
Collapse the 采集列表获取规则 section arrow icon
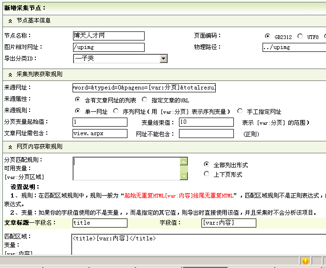point(10,75)
